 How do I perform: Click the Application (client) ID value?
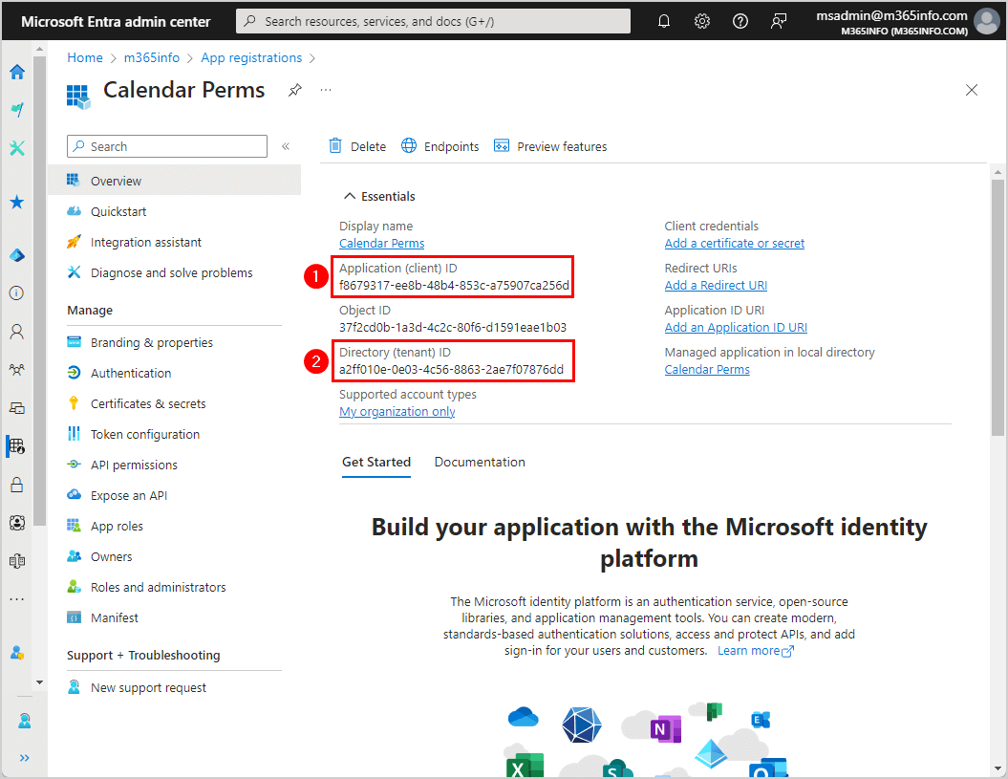[x=454, y=286]
